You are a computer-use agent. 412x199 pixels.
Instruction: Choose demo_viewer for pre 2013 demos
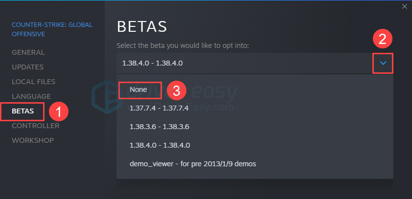click(x=192, y=164)
